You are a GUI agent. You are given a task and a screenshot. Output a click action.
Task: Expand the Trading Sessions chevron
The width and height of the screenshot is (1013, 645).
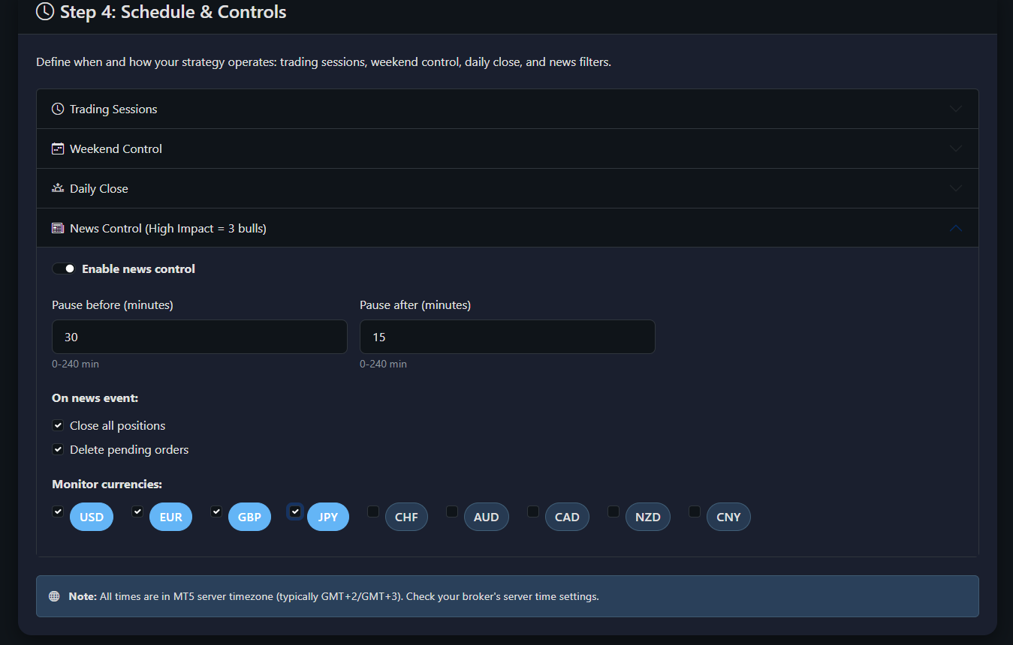point(955,109)
